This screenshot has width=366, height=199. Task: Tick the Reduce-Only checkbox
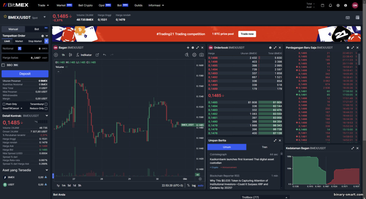tap(46, 108)
